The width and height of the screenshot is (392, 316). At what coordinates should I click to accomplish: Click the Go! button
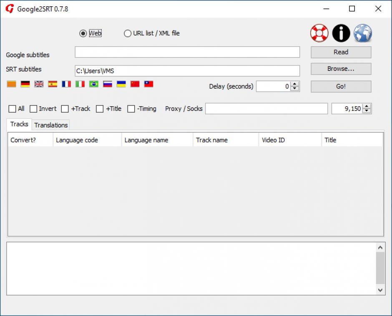click(341, 86)
